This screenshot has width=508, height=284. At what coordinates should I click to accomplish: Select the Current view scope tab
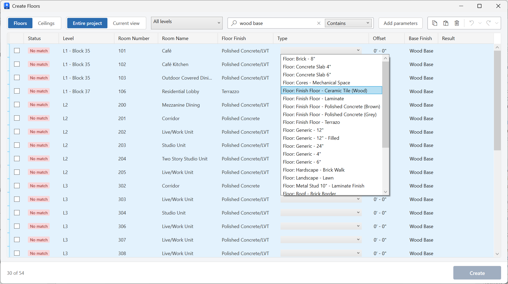[x=126, y=23]
